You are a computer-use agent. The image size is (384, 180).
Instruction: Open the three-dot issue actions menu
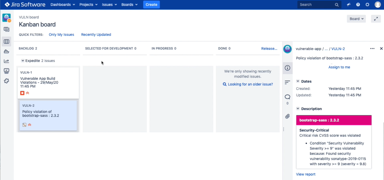tap(372, 49)
